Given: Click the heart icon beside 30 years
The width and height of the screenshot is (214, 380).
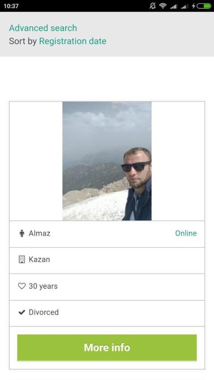Looking at the screenshot, I should pyautogui.click(x=22, y=286).
